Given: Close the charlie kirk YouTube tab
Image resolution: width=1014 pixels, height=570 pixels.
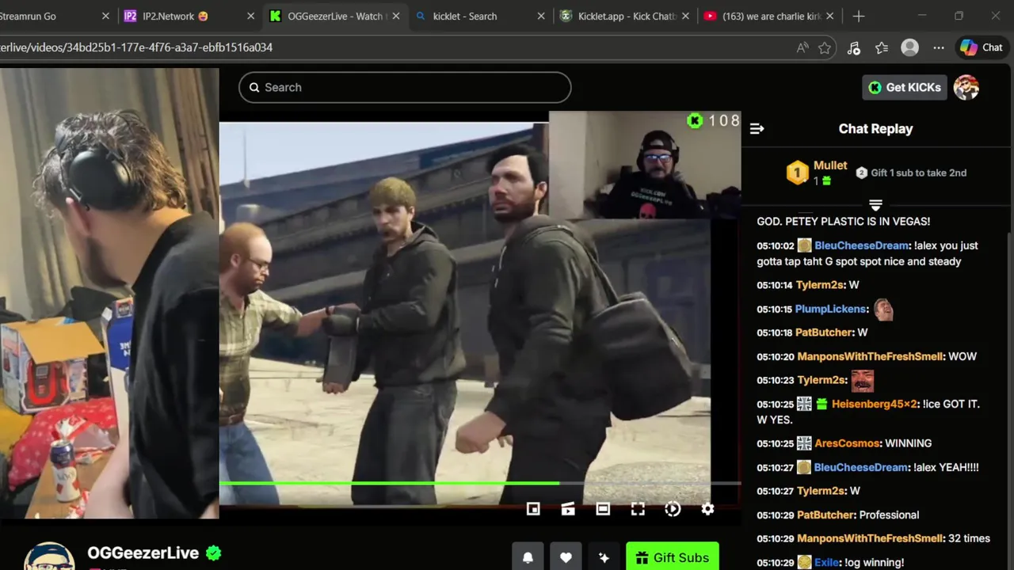Looking at the screenshot, I should point(831,16).
